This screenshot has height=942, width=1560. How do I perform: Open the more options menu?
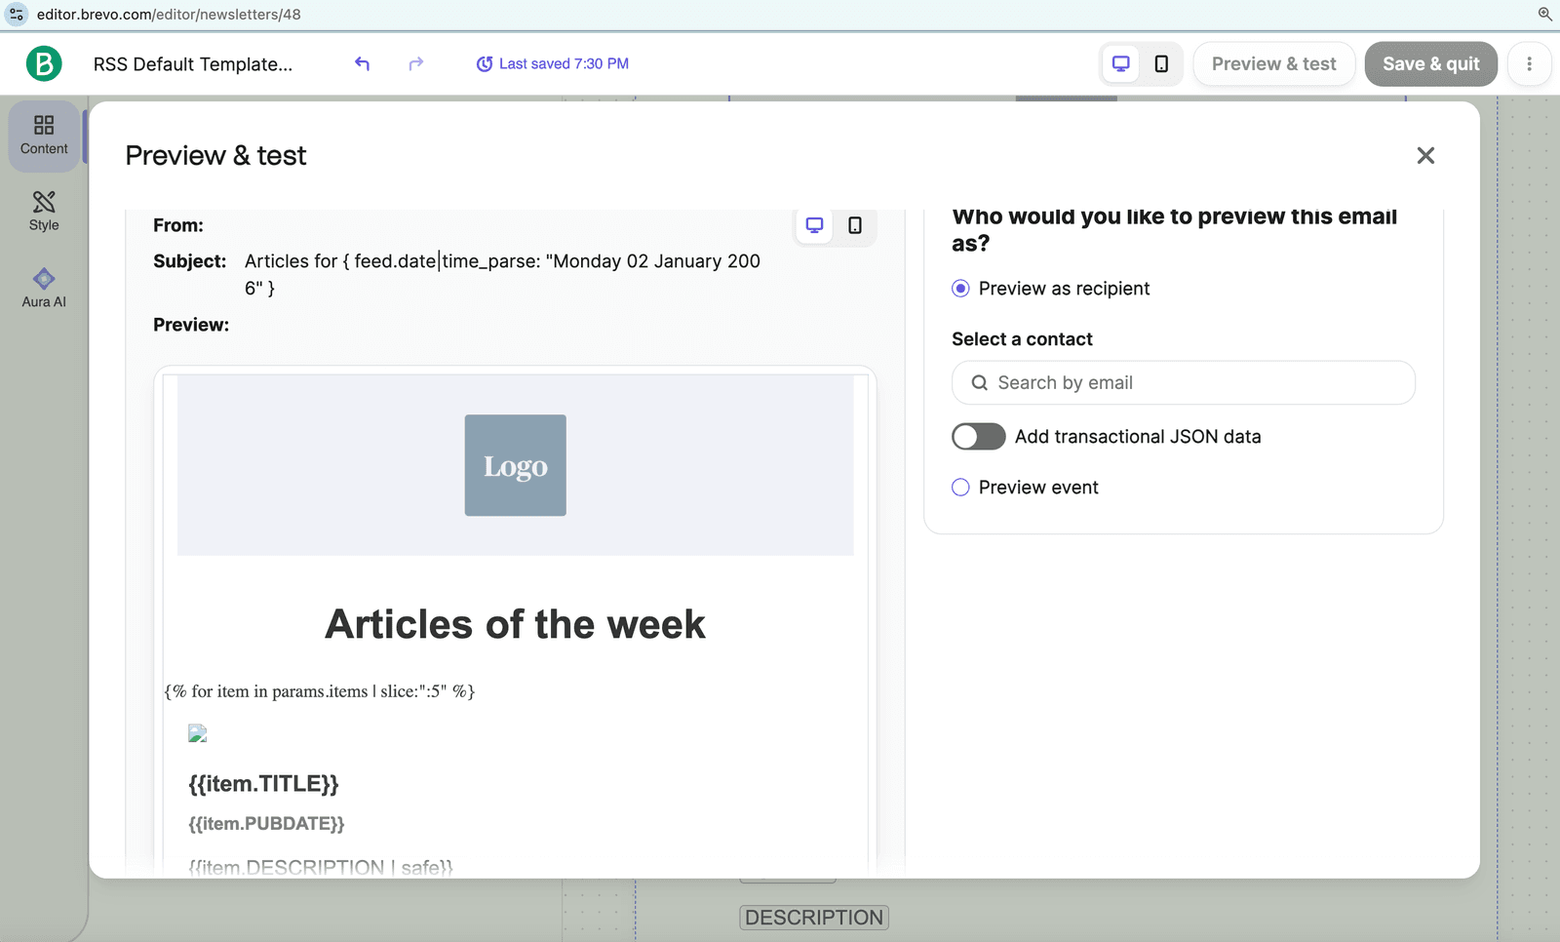(1529, 63)
